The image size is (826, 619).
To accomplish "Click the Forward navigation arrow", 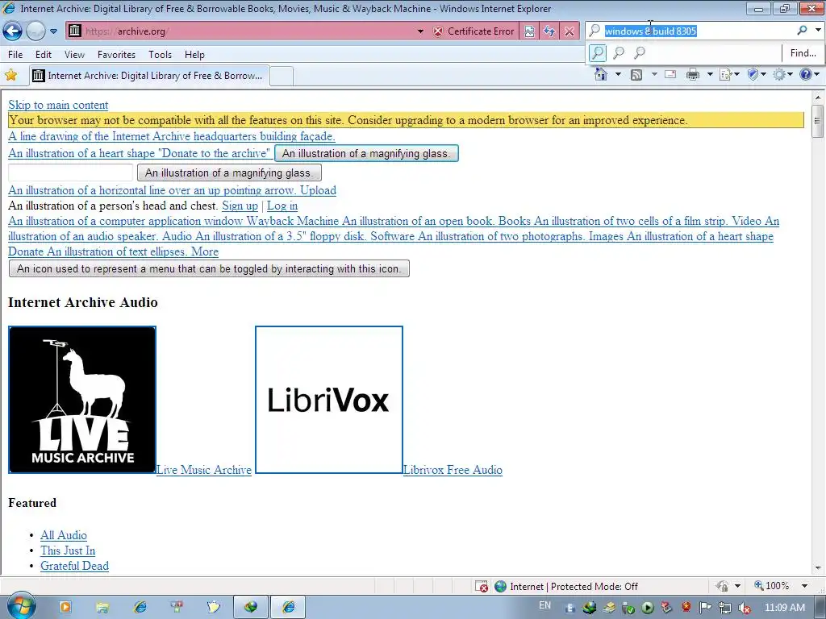I will click(x=35, y=31).
